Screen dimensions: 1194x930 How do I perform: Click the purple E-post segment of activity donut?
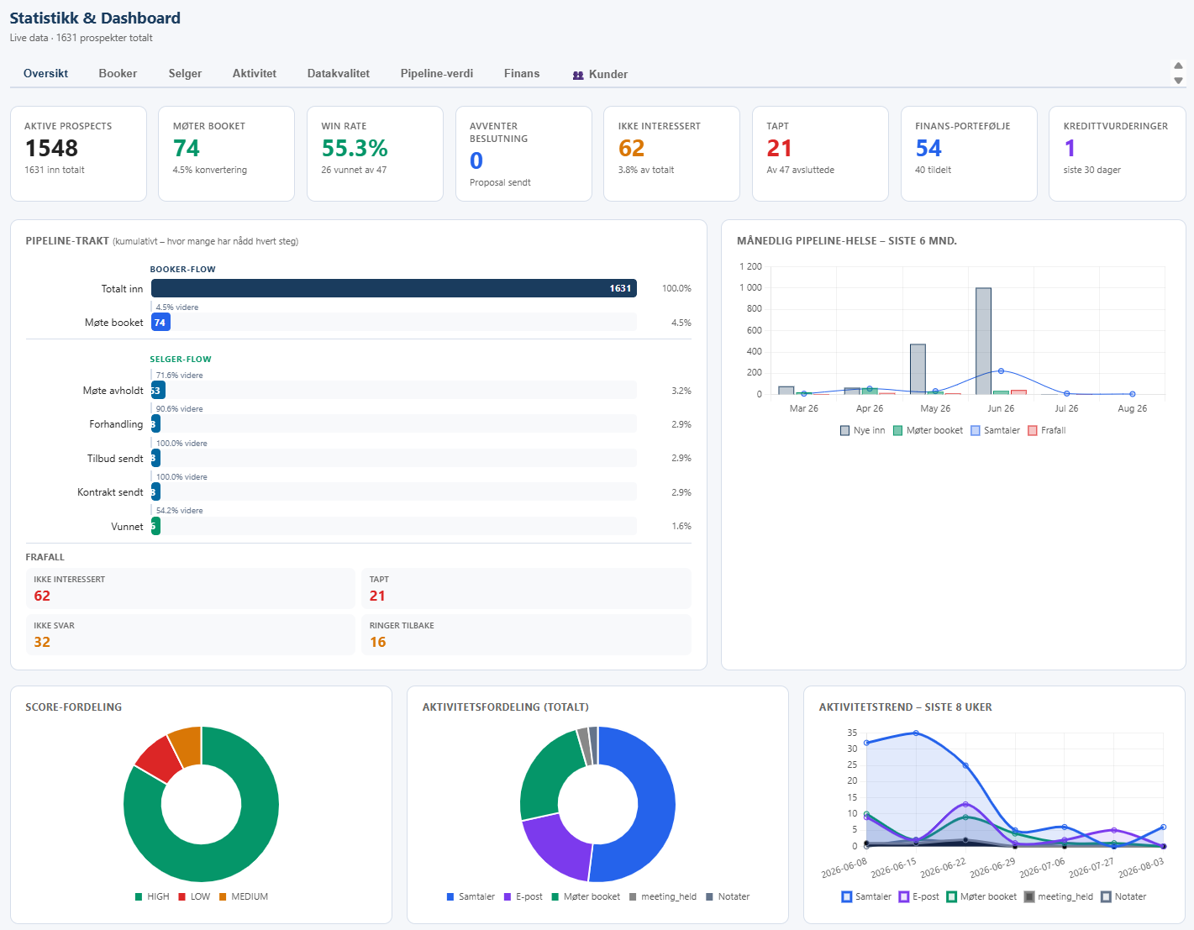559,845
